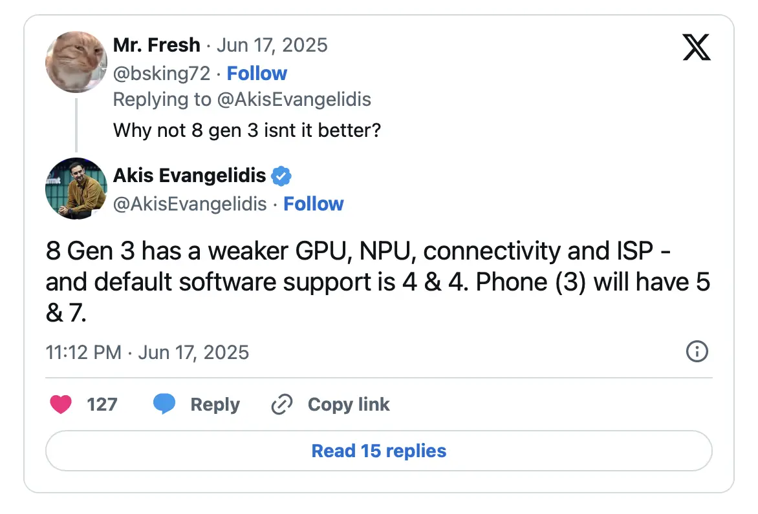Click the @bsking72 handle

[162, 74]
